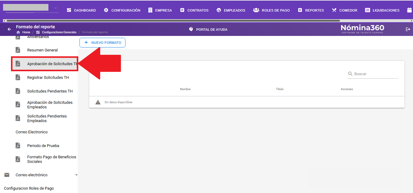Click the calendar icon at top right edge
Screen dimensions: 413x193
410,10
